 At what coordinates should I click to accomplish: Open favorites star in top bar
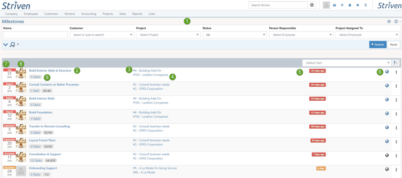(x=358, y=5)
